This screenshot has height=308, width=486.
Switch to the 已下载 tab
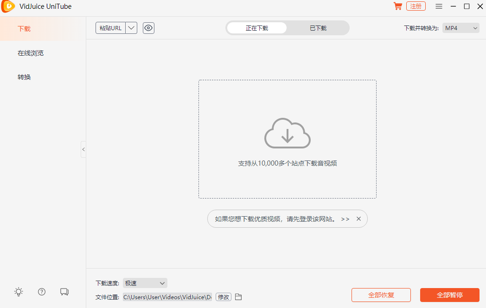pos(319,28)
